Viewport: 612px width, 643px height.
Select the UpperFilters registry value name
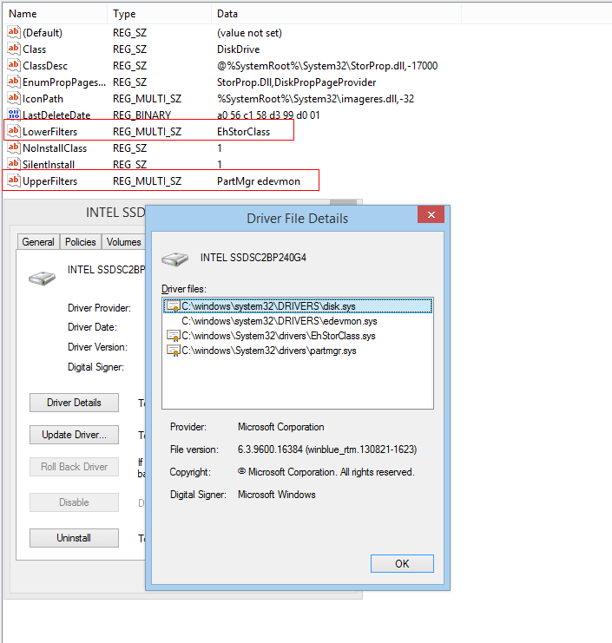click(50, 181)
